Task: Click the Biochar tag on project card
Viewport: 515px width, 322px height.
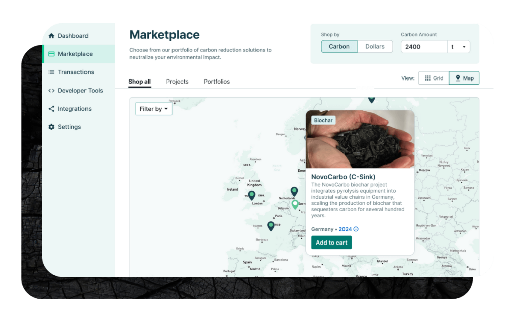Action: click(x=323, y=120)
